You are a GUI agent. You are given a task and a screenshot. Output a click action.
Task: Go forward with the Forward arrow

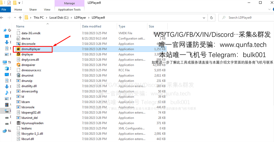click(9, 18)
